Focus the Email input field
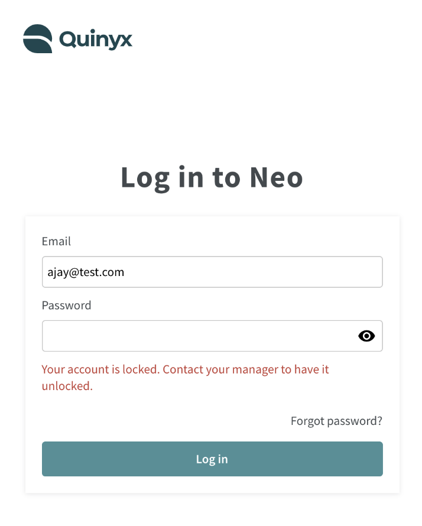The width and height of the screenshot is (422, 526). (212, 272)
